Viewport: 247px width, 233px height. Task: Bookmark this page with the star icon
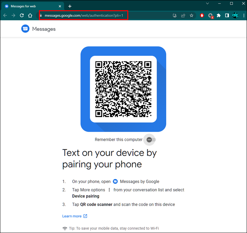point(191,15)
